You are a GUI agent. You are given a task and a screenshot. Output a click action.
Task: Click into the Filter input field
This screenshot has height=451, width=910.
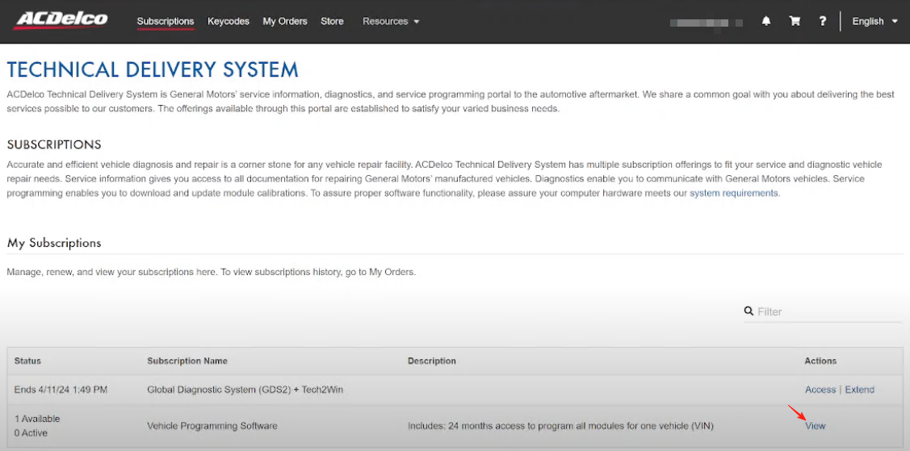828,311
